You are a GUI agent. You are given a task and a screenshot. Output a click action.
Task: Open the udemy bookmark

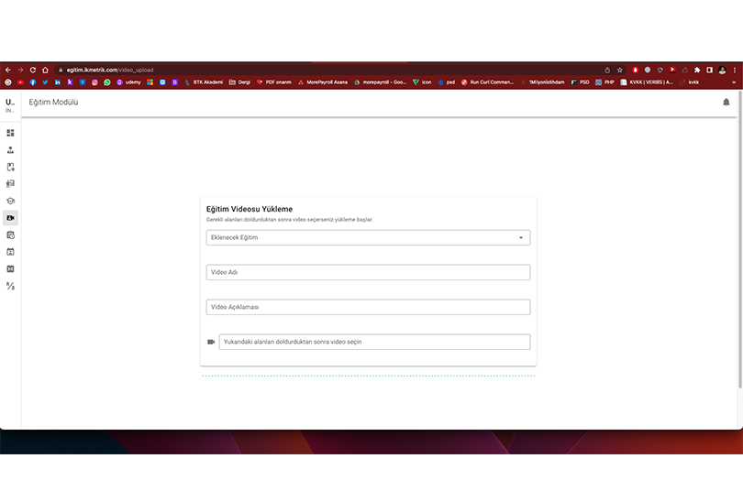coord(129,82)
